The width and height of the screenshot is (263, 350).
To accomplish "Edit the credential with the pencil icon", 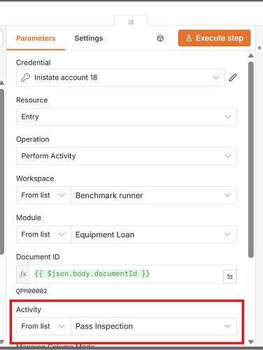I will coord(233,78).
